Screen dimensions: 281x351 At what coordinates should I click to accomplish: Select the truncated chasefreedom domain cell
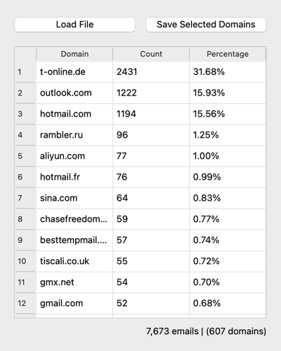tap(74, 219)
